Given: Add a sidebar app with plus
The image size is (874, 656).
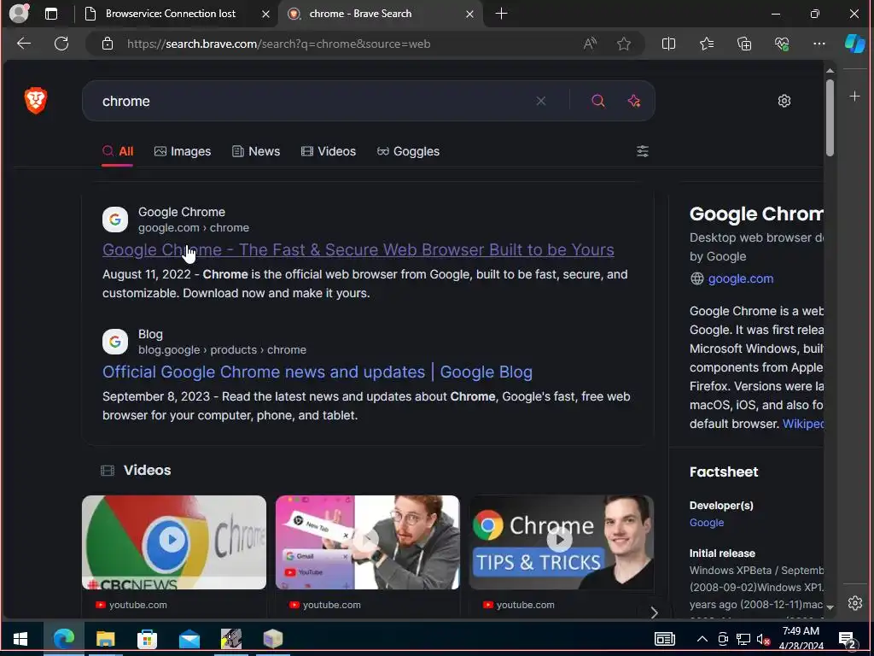Looking at the screenshot, I should click(854, 97).
